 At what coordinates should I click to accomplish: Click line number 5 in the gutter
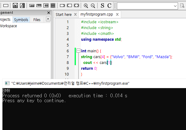click(68, 45)
